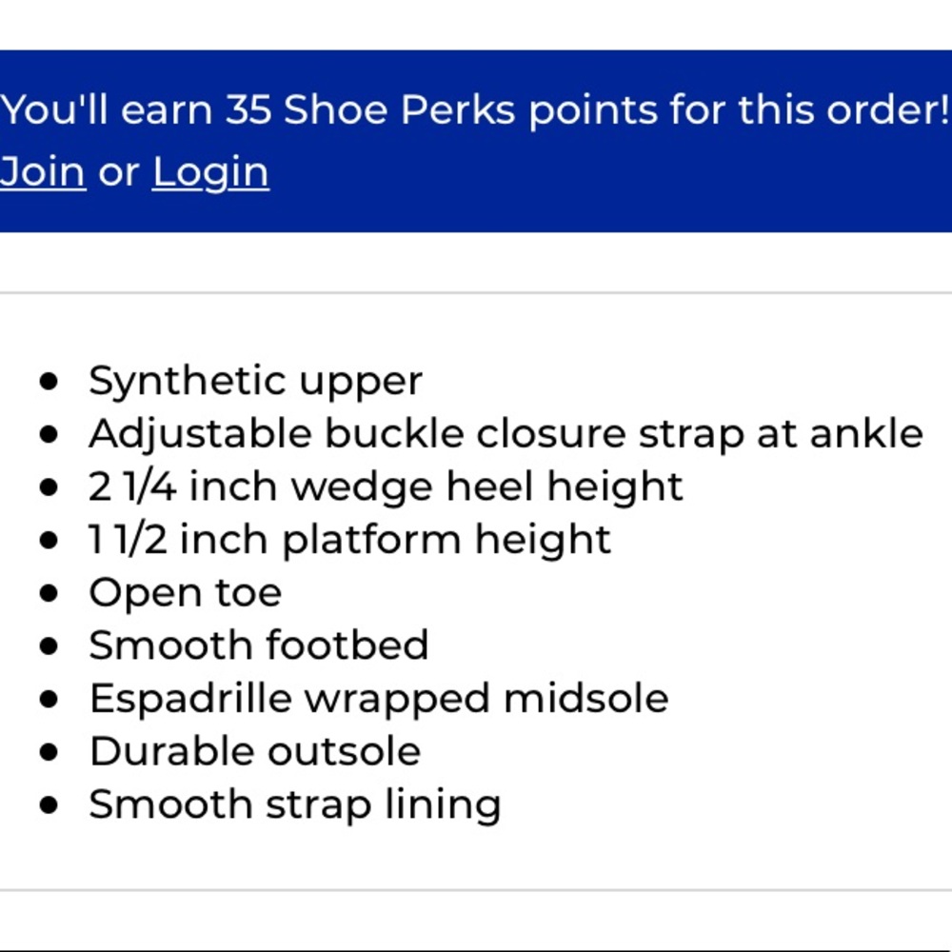Click the bullet beside 'Smooth strap lining'

tap(49, 805)
